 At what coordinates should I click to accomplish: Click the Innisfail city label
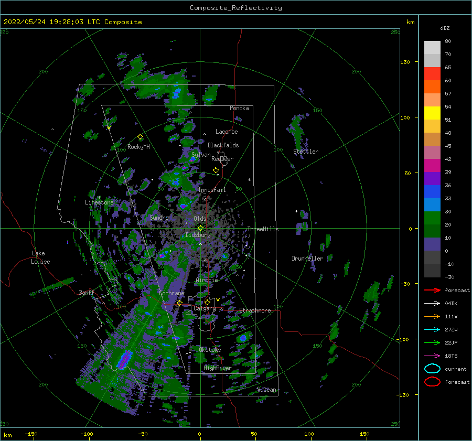pos(212,190)
